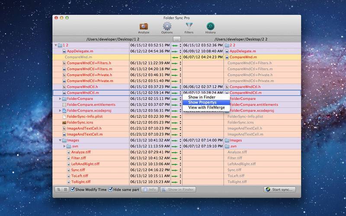The height and width of the screenshot is (216, 346).
Task: Click the folder icon of left FolderCompare
Action: (x=64, y=99)
